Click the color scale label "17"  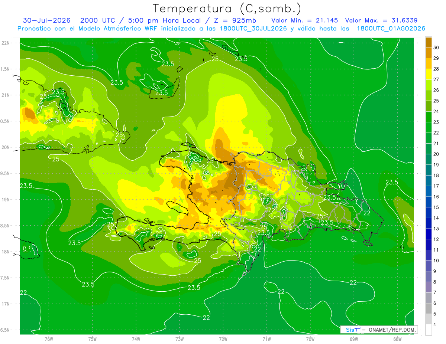click(x=436, y=186)
